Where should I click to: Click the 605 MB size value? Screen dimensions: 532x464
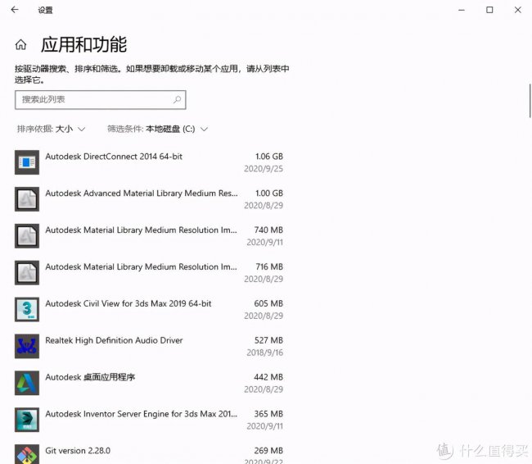tap(268, 303)
